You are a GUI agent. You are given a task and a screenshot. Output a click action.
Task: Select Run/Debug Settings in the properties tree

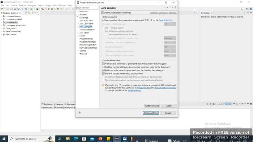[88, 48]
